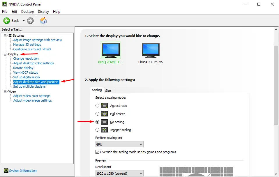
Task: Select the Integer scaling radio button
Action: (x=97, y=130)
